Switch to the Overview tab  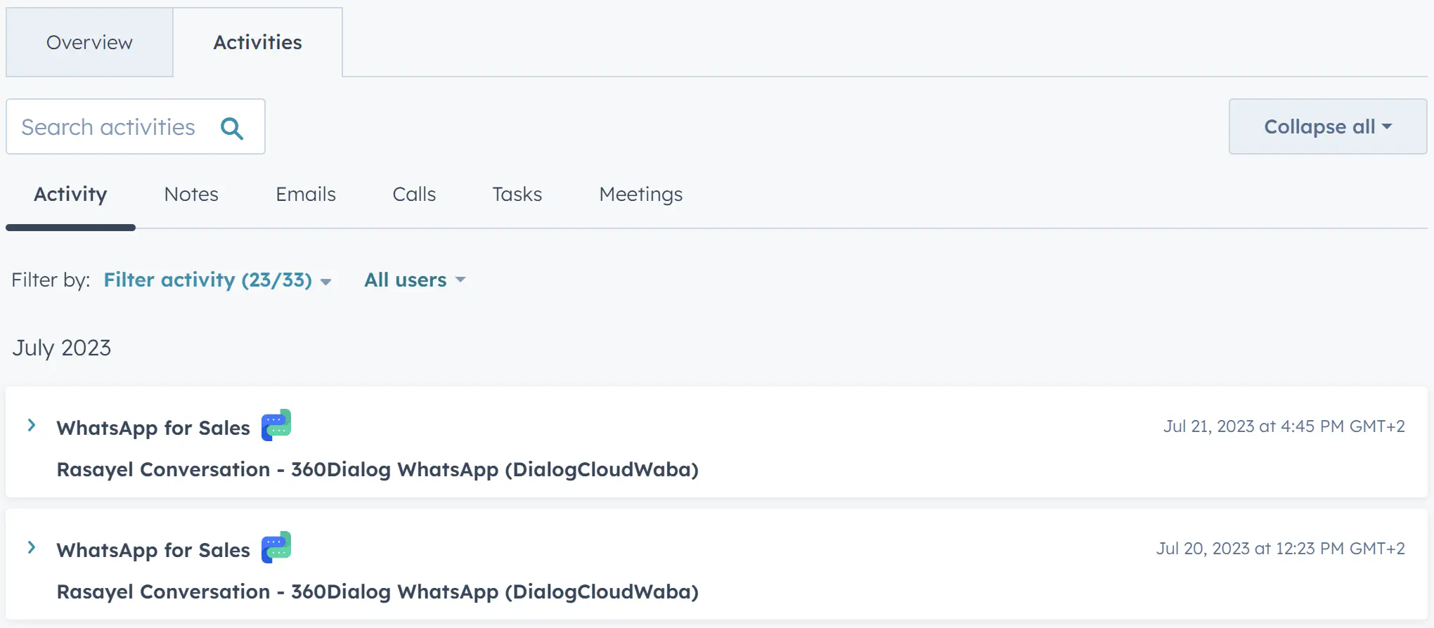coord(89,42)
